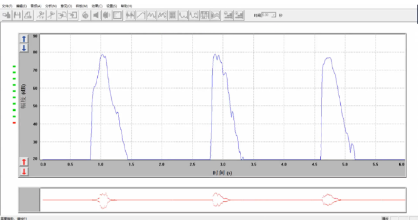418x220 pixels.
Task: Click the red waveform overview strip
Action: point(223,200)
